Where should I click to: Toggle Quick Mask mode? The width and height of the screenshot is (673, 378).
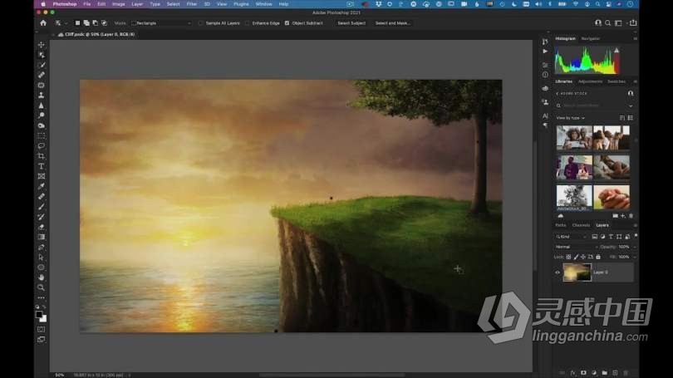[42, 330]
